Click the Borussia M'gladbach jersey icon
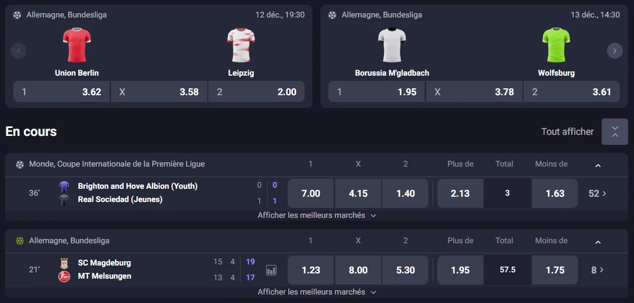This screenshot has width=634, height=303. (392, 45)
